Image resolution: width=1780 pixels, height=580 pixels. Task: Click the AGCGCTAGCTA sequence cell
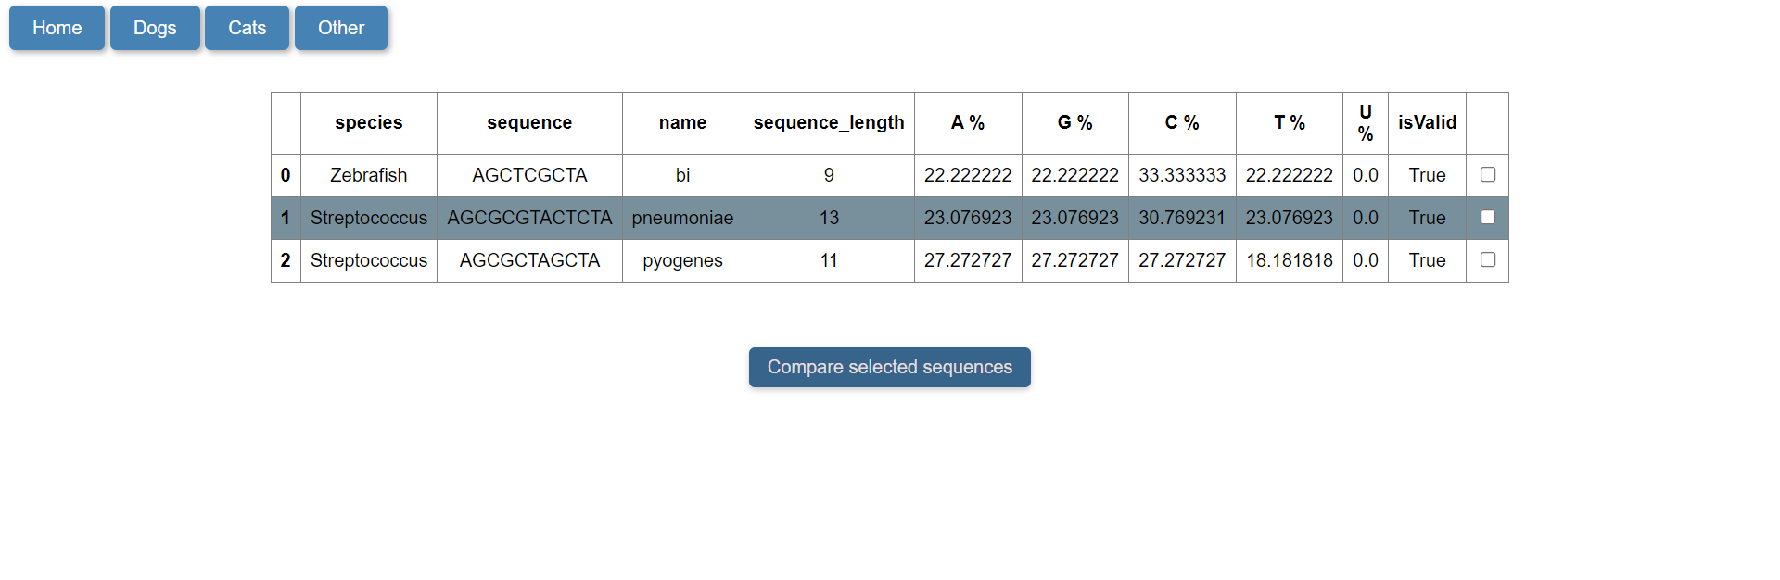[x=529, y=260]
